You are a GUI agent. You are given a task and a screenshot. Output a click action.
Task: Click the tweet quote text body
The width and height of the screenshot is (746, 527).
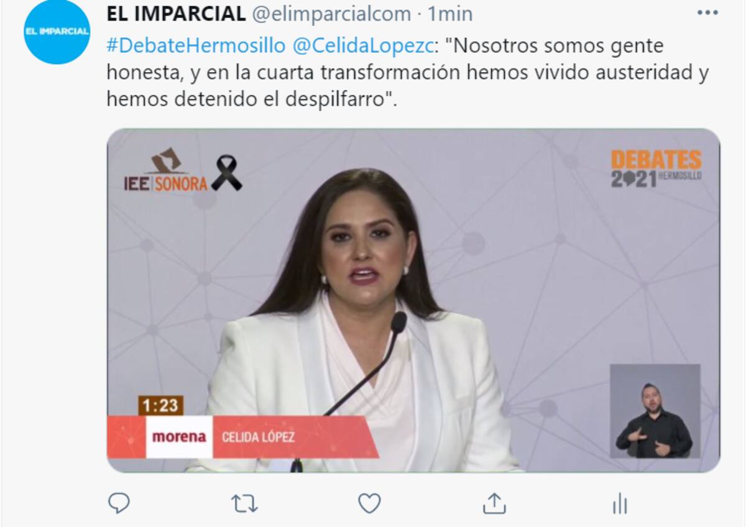pyautogui.click(x=408, y=72)
